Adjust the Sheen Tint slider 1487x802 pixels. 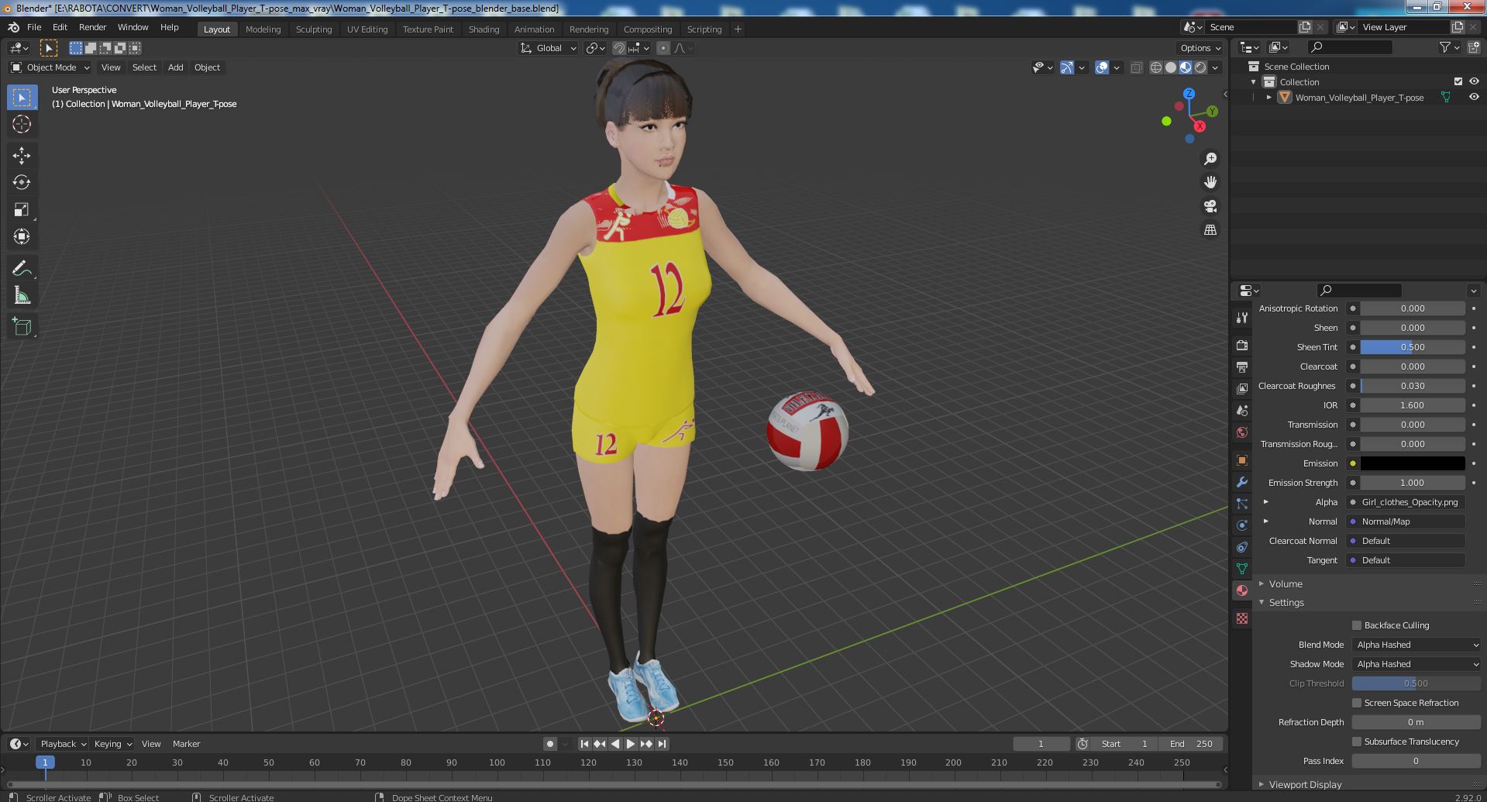(1413, 347)
